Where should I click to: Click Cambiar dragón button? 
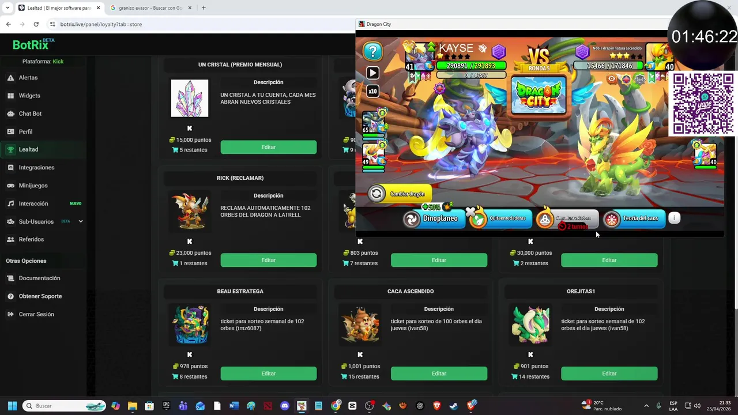(399, 194)
